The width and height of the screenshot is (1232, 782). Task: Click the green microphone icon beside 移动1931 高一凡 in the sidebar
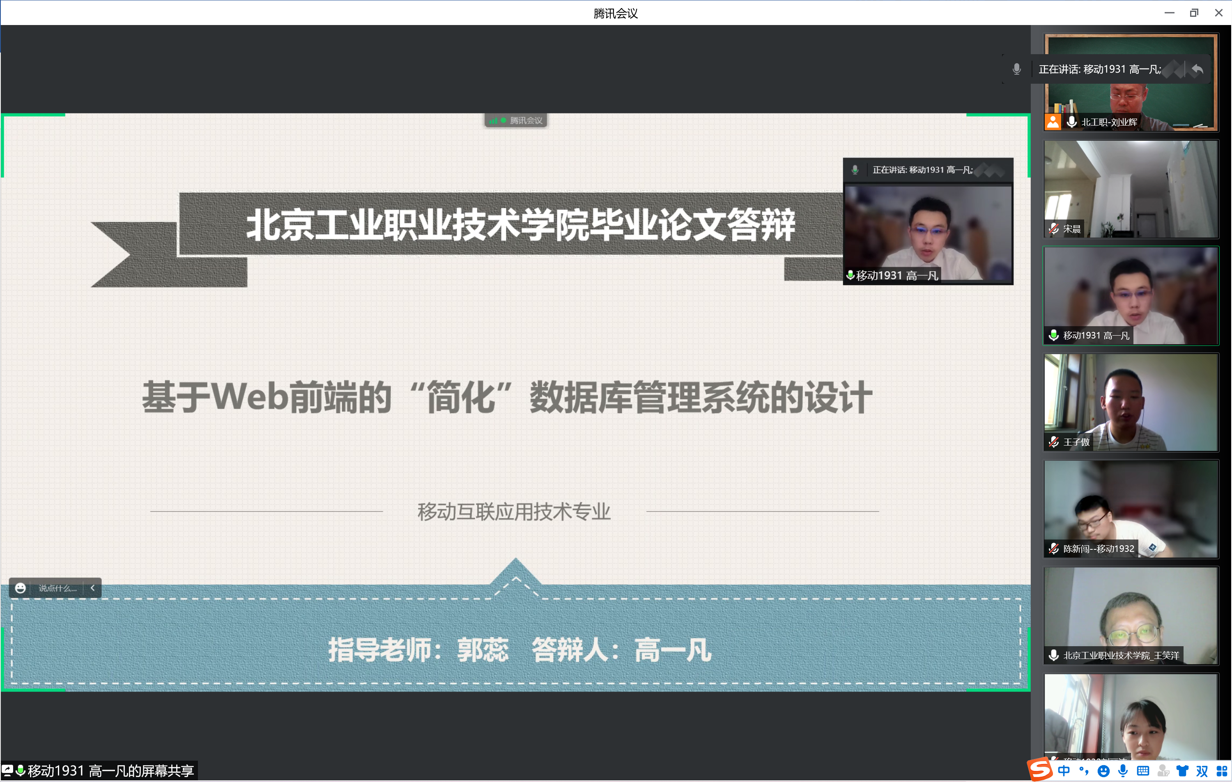(x=1054, y=336)
